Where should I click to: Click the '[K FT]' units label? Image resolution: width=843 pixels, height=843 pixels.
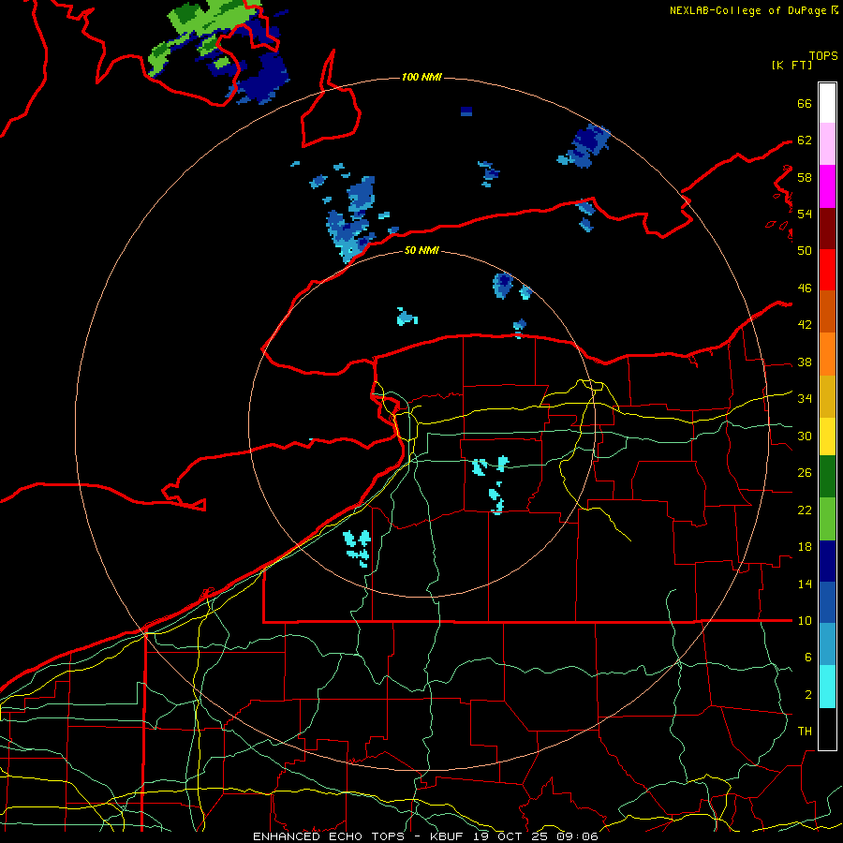[x=791, y=66]
